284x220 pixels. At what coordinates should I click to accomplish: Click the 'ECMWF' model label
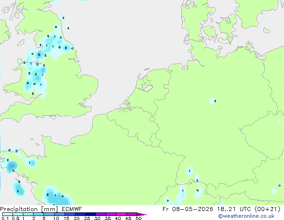coord(72,209)
